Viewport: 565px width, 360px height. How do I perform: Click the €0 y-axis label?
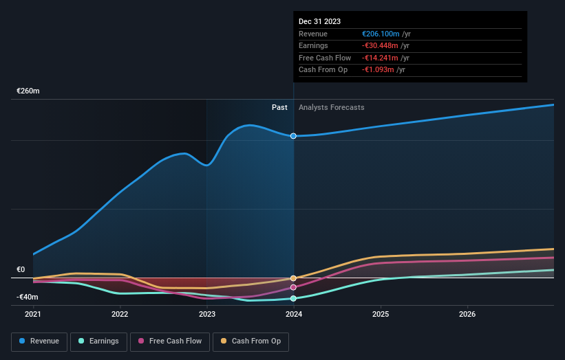21,270
